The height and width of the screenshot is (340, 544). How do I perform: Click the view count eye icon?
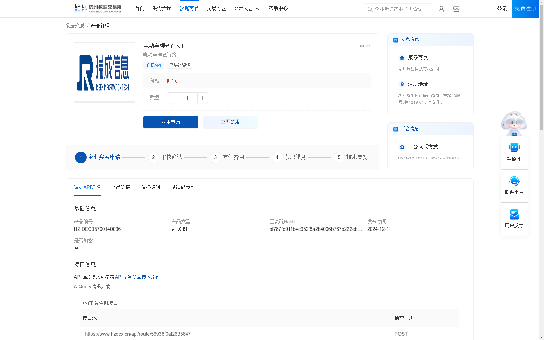click(362, 46)
